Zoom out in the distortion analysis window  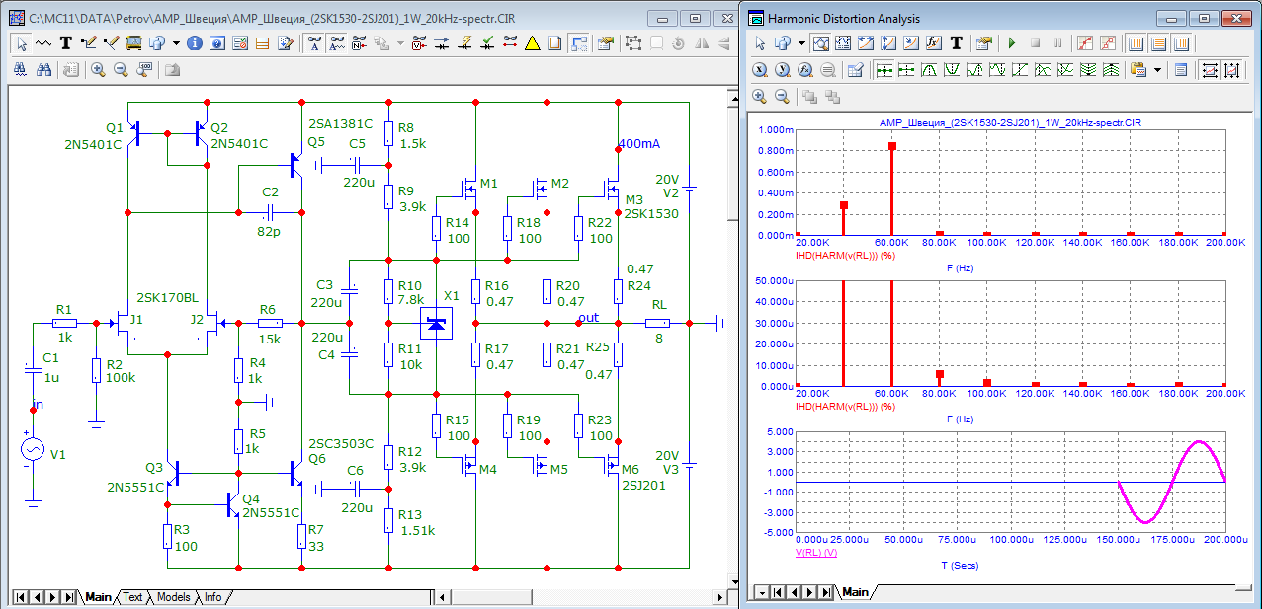[x=782, y=97]
